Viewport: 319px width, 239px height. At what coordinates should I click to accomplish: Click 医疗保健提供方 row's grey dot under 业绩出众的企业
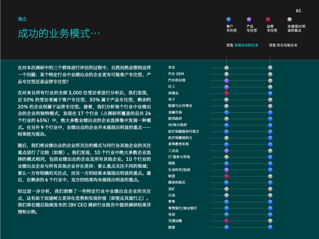pos(226,138)
